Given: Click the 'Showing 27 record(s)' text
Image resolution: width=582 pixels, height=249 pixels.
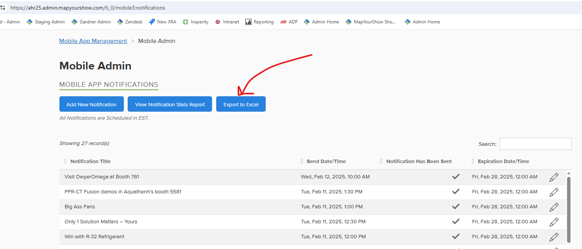Looking at the screenshot, I should tap(84, 143).
